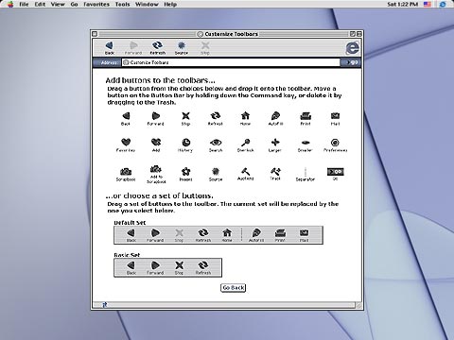The height and width of the screenshot is (340, 454).
Task: Select the AutoFill icon in the button choices grid
Action: click(x=275, y=119)
